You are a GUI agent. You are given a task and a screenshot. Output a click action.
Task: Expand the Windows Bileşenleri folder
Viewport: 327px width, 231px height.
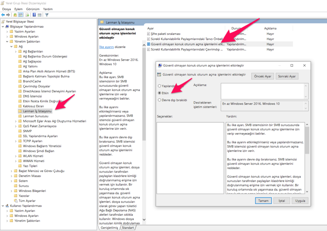point(11,191)
